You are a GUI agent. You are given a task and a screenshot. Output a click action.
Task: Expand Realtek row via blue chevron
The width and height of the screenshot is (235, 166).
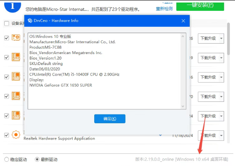[160, 135]
